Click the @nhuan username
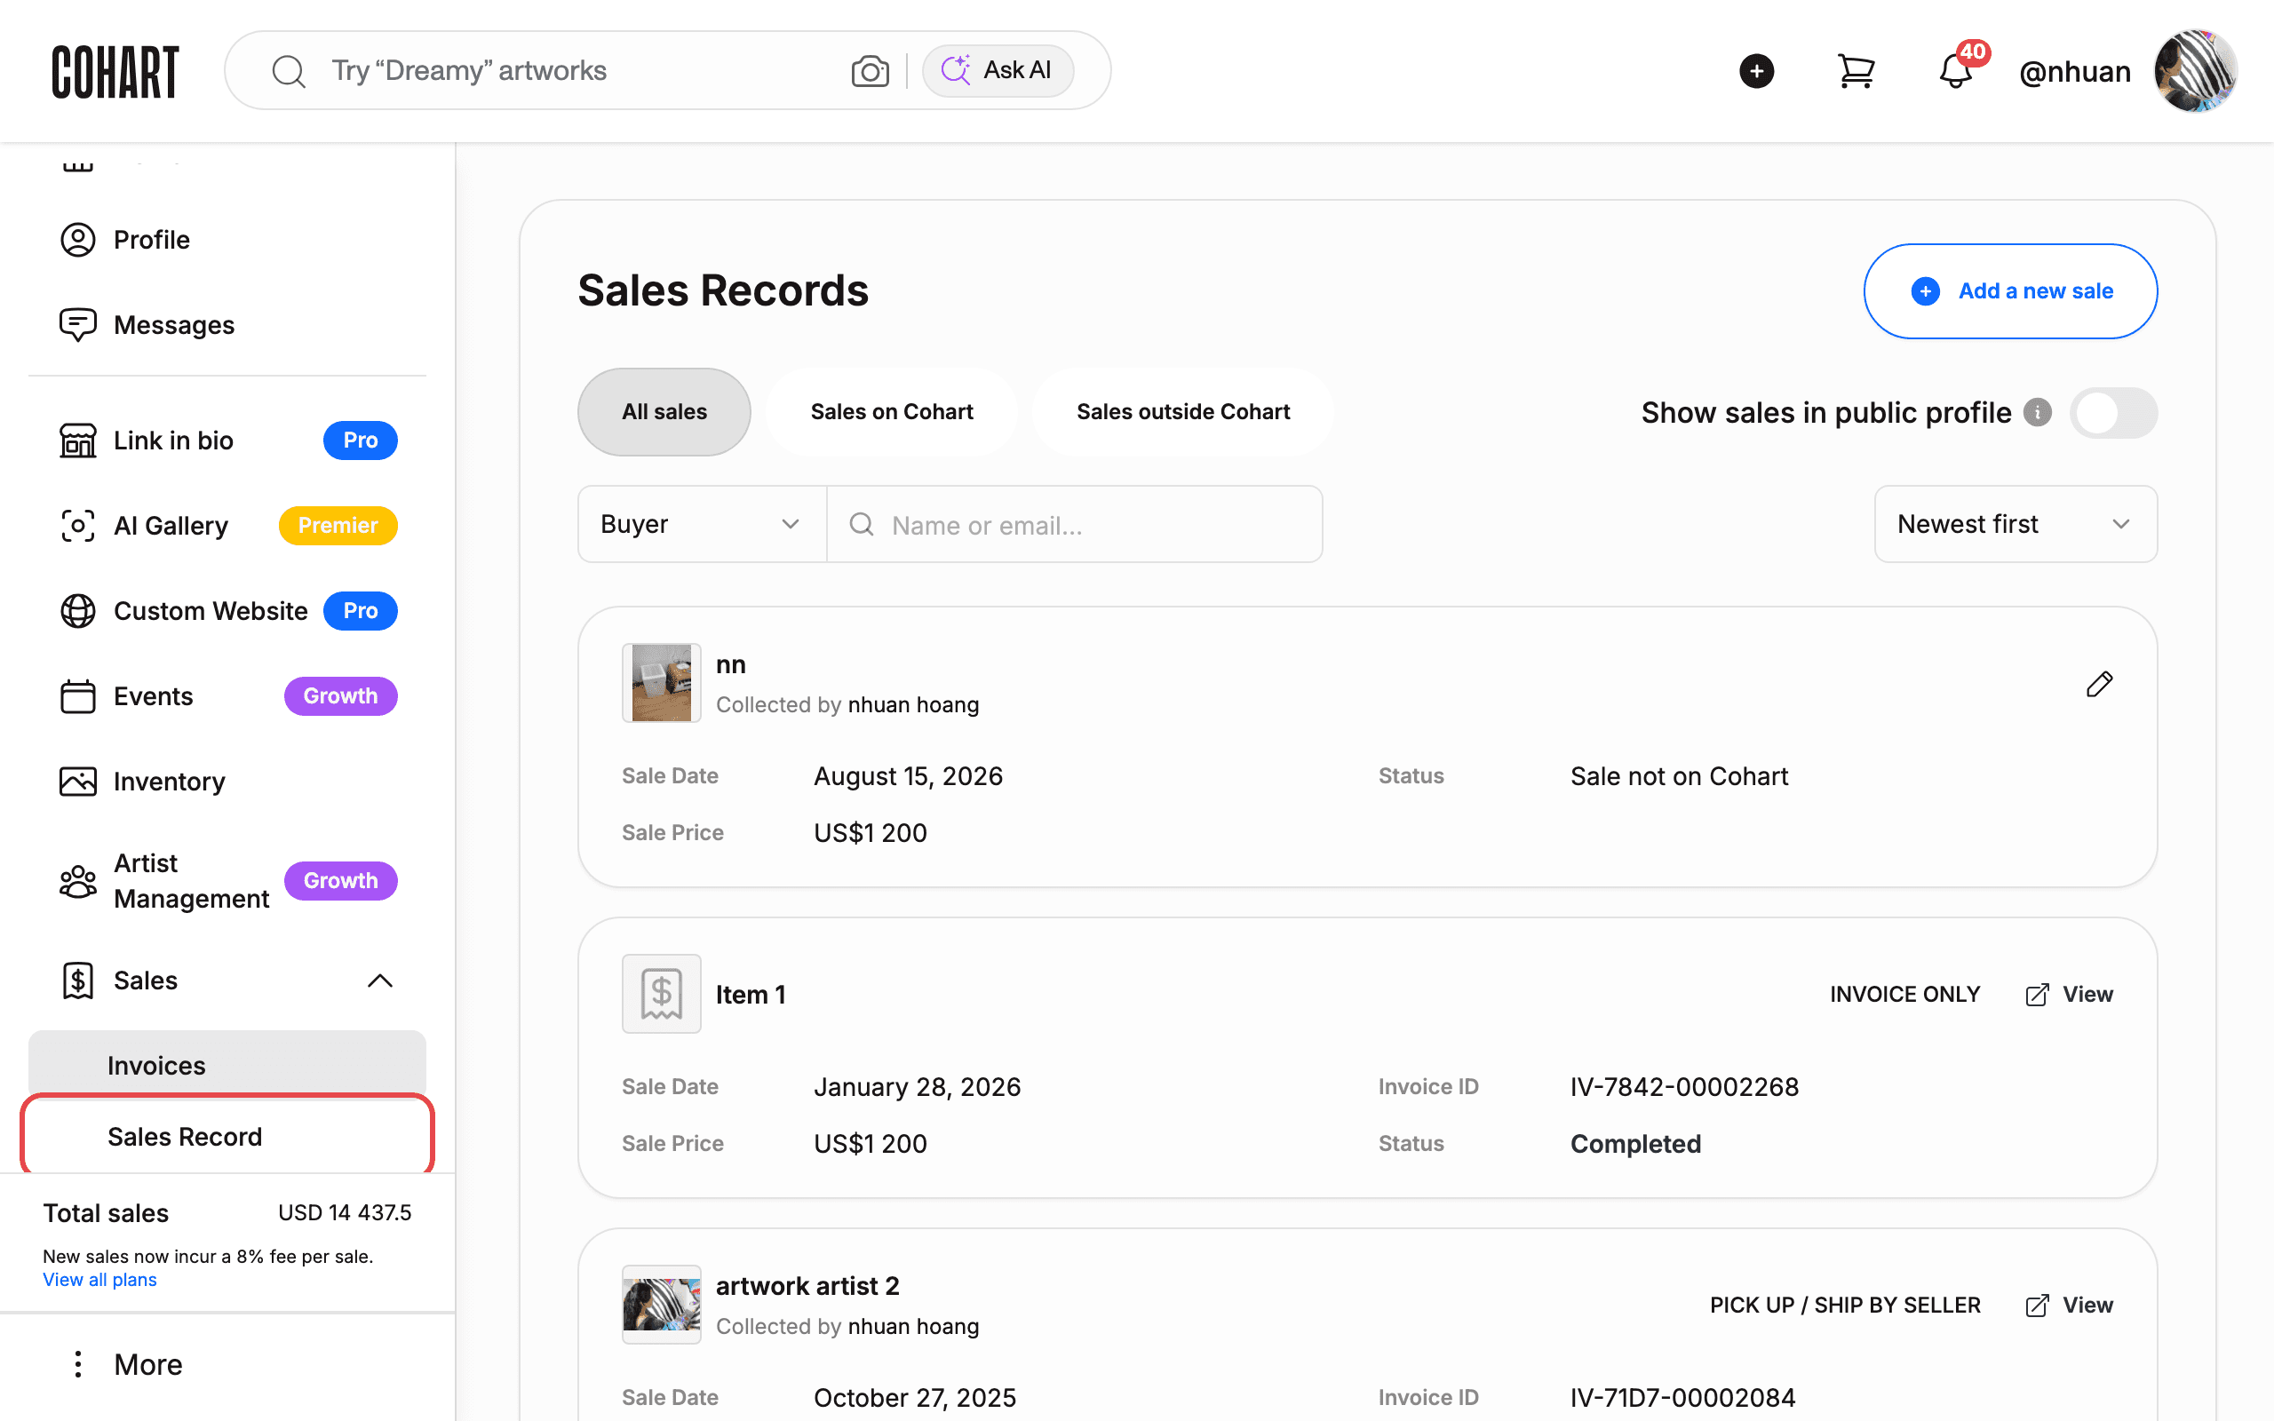 [2075, 71]
